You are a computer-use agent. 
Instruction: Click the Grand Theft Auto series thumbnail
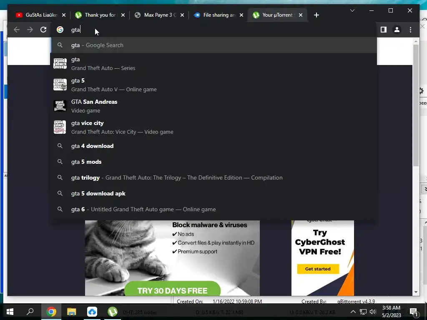60,63
